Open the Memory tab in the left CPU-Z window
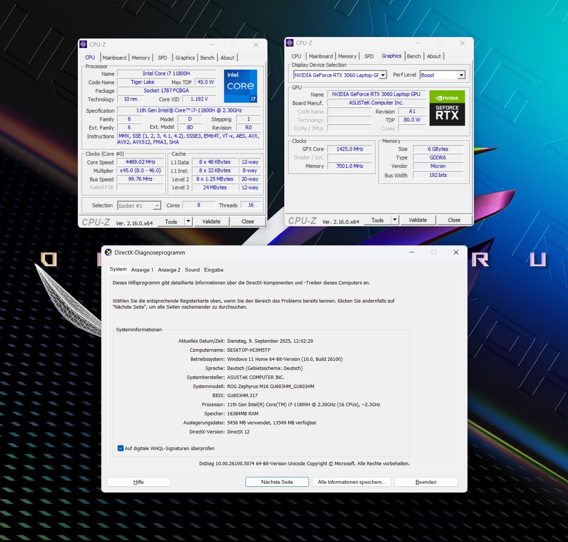The width and height of the screenshot is (568, 542). coord(141,57)
